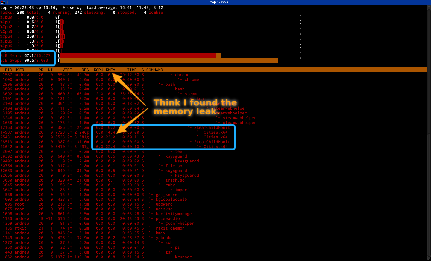This screenshot has width=431, height=261.
Task: Click the 20:43.53 TIME+ value for pulseaudio
Action: pos(130,218)
